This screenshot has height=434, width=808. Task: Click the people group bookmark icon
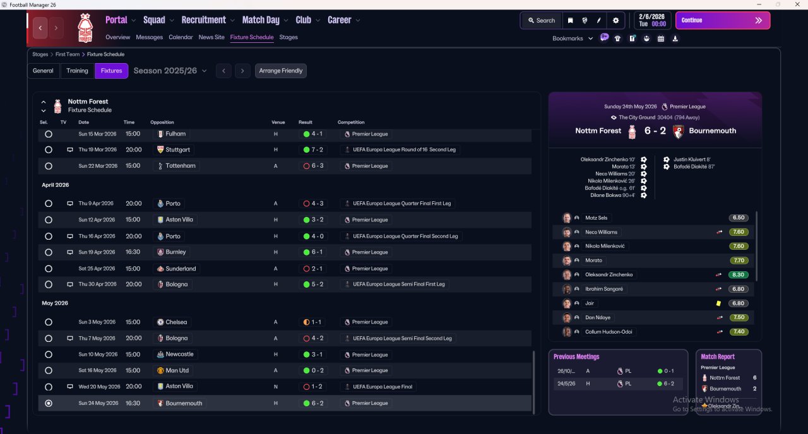[646, 38]
